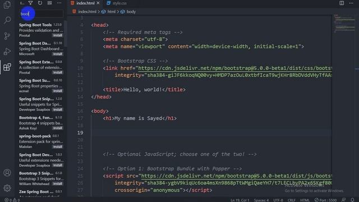
Task: Open extensions panel more actions menu
Action: pyautogui.click(x=59, y=3)
